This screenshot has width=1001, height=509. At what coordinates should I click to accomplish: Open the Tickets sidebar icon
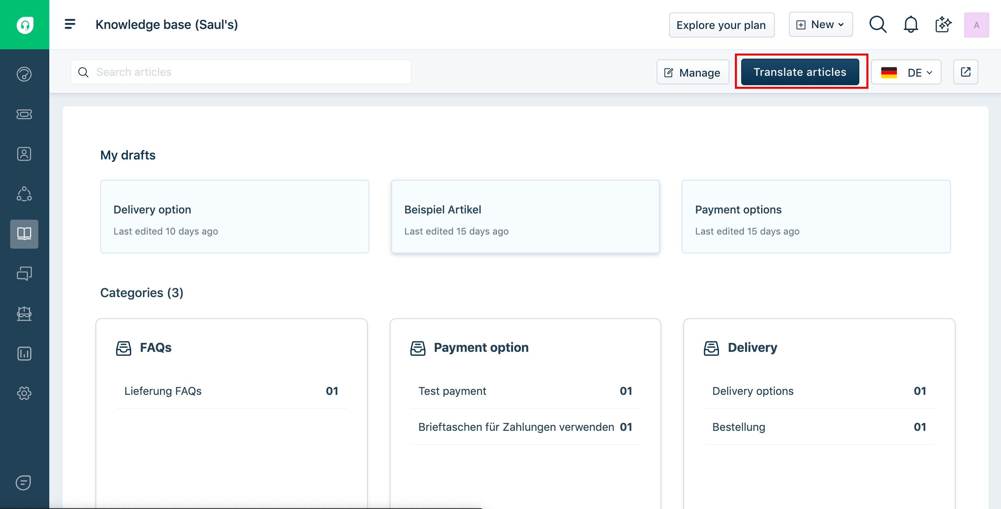point(24,114)
